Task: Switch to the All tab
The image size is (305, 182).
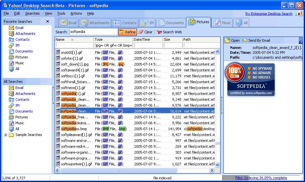Action: pos(241,23)
